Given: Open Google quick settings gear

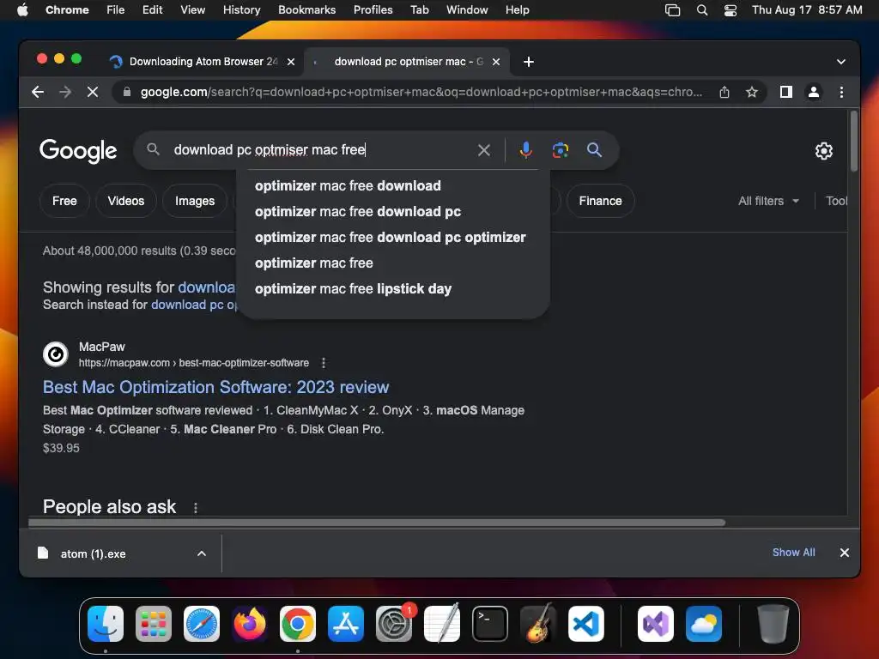Looking at the screenshot, I should 823,151.
